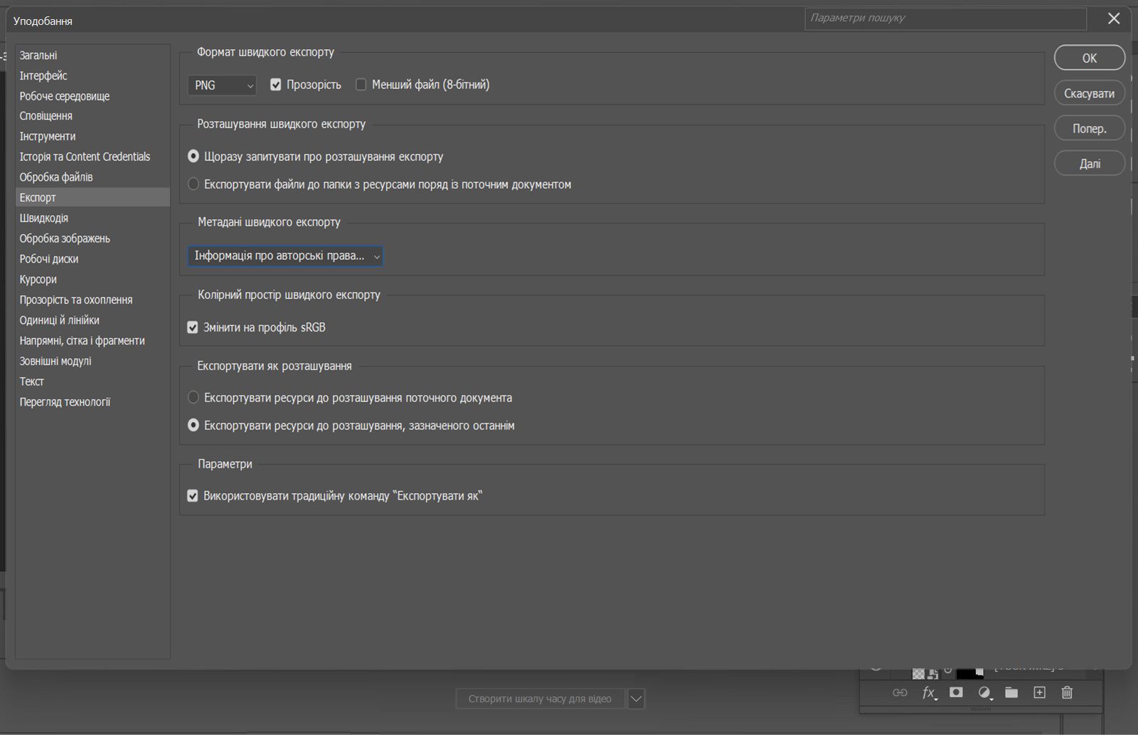Link layers icon in background Layers panel

pyautogui.click(x=900, y=692)
